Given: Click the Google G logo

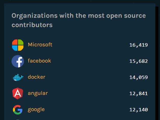Looking at the screenshot, I should (x=18, y=110).
